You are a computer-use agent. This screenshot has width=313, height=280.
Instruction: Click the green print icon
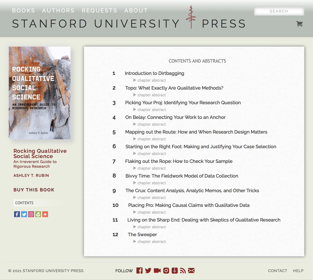[38, 214]
